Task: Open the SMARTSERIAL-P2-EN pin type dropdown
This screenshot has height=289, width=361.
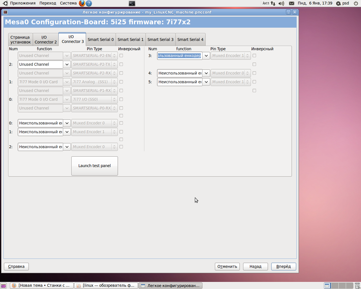Action: [94, 56]
